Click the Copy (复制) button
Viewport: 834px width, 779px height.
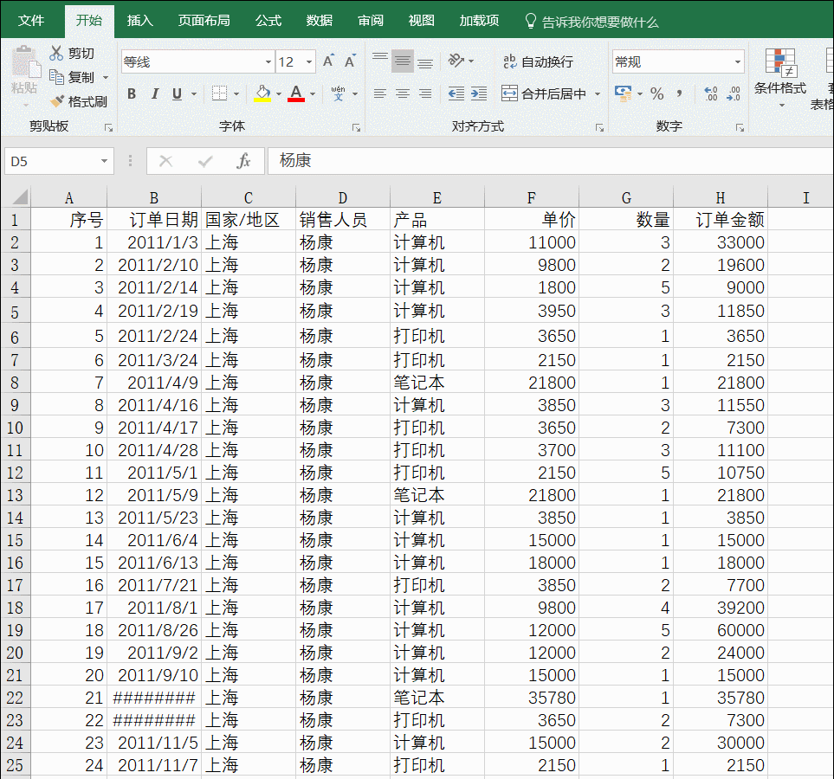tap(73, 77)
